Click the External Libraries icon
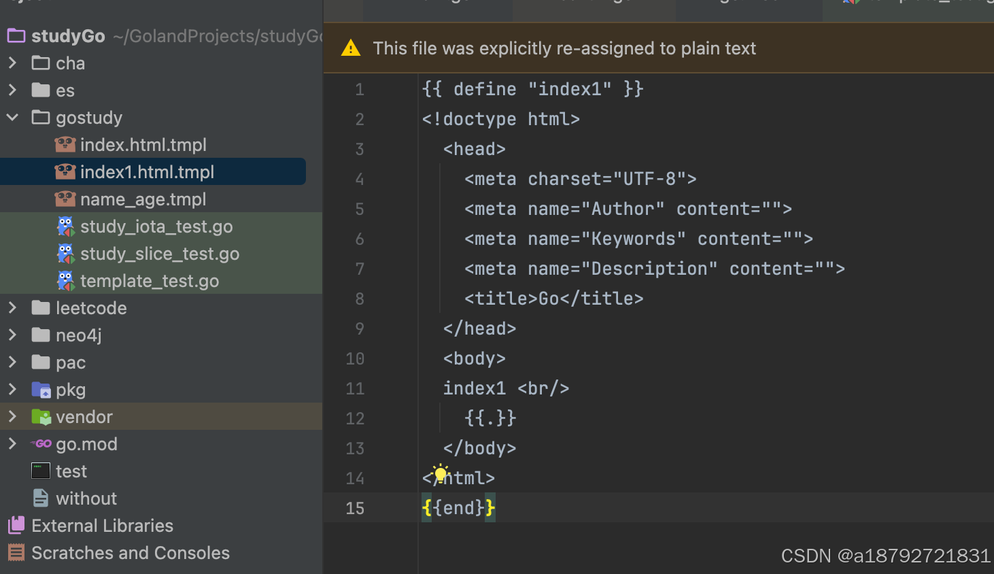The image size is (994, 574). click(16, 525)
